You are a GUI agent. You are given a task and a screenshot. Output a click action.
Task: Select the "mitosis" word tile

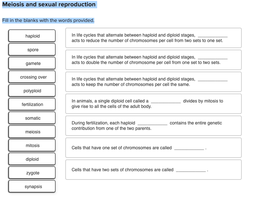click(x=32, y=145)
